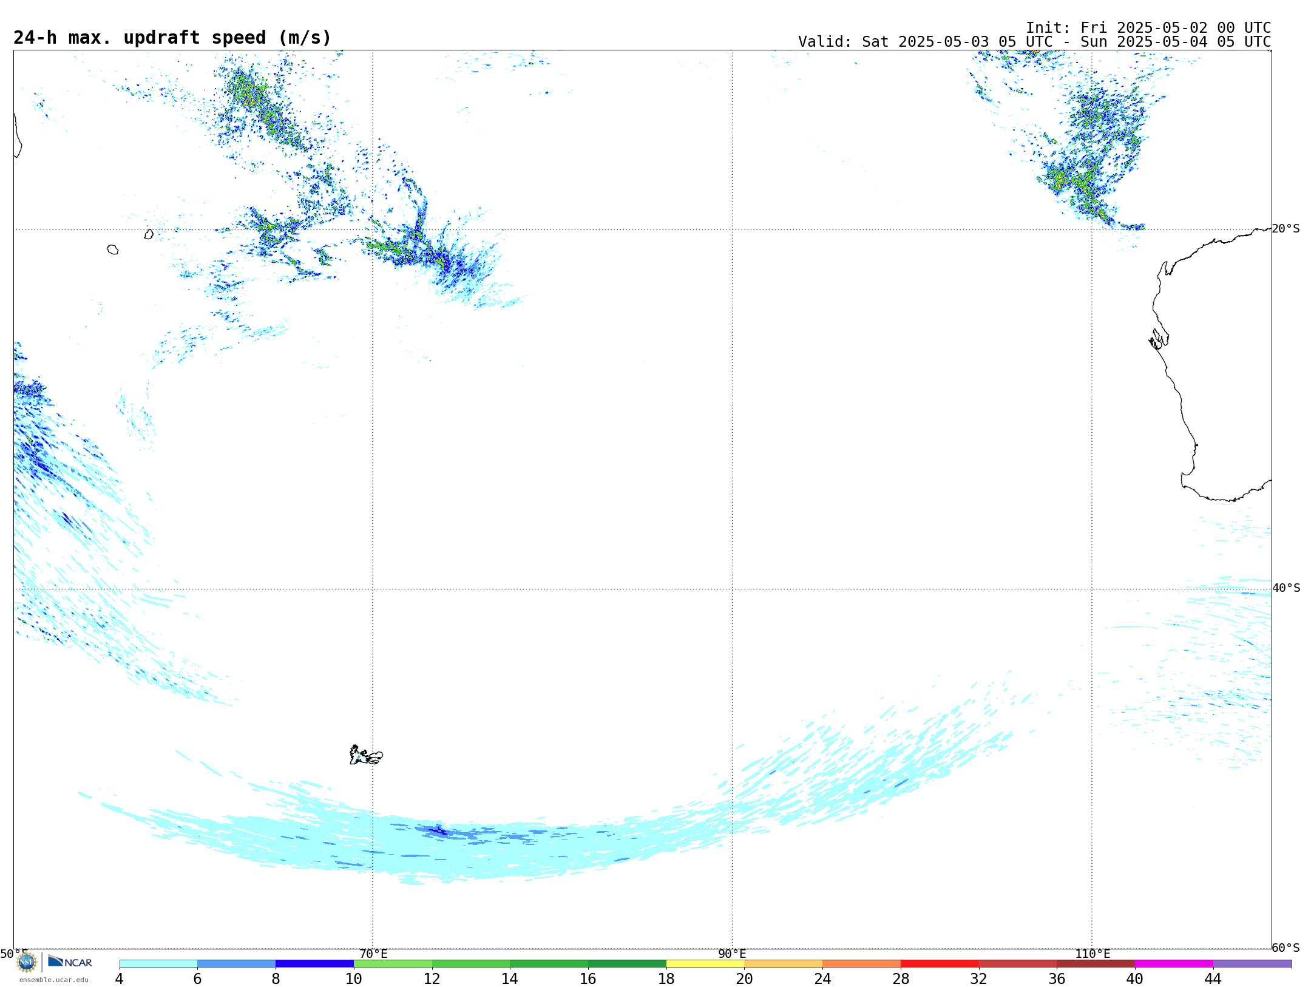The image size is (1311, 987).
Task: Pick the muted red 32–36 m/s swatch
Action: [1018, 964]
